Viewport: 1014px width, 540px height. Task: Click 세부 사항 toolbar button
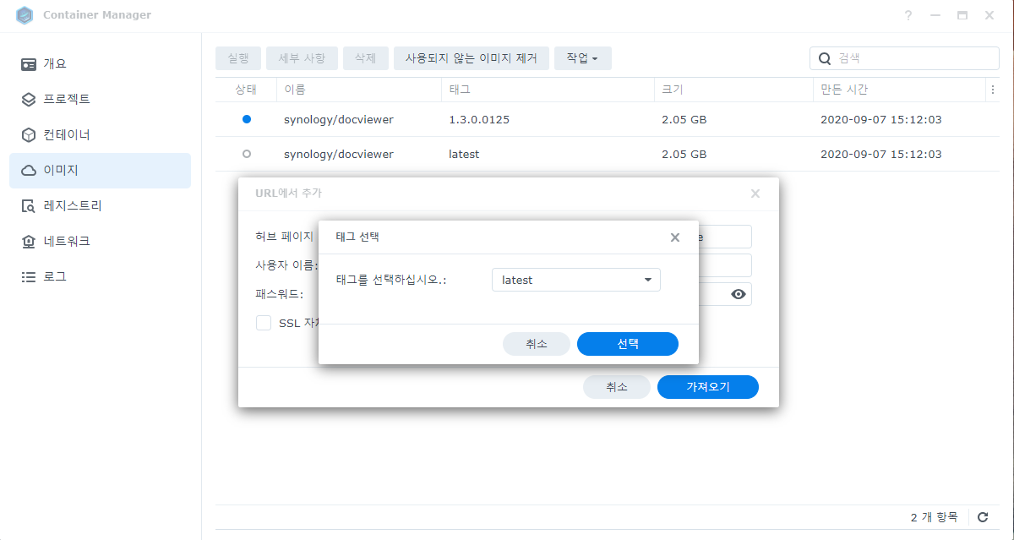302,58
